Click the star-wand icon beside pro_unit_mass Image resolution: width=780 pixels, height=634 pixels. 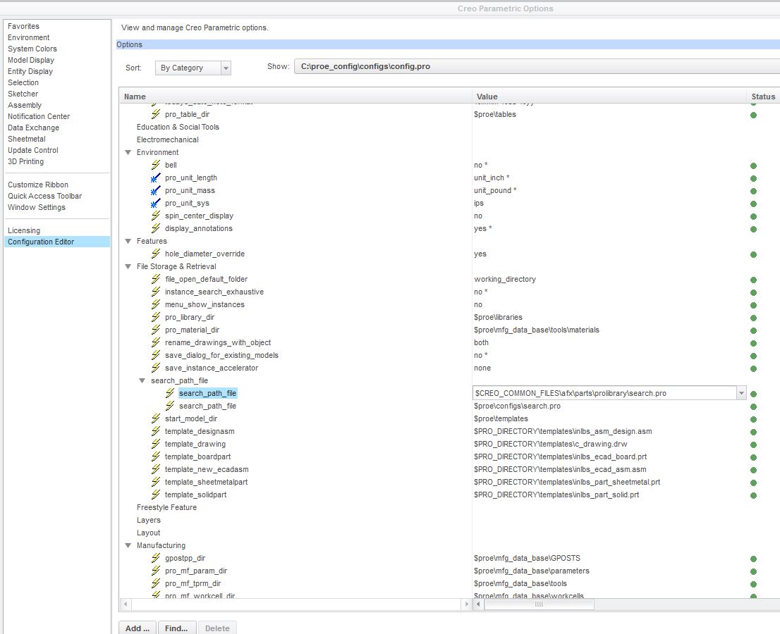point(156,190)
